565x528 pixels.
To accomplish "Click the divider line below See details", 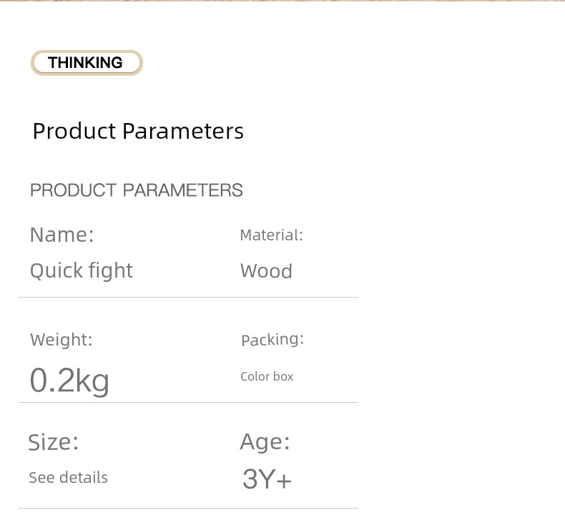I will click(188, 508).
